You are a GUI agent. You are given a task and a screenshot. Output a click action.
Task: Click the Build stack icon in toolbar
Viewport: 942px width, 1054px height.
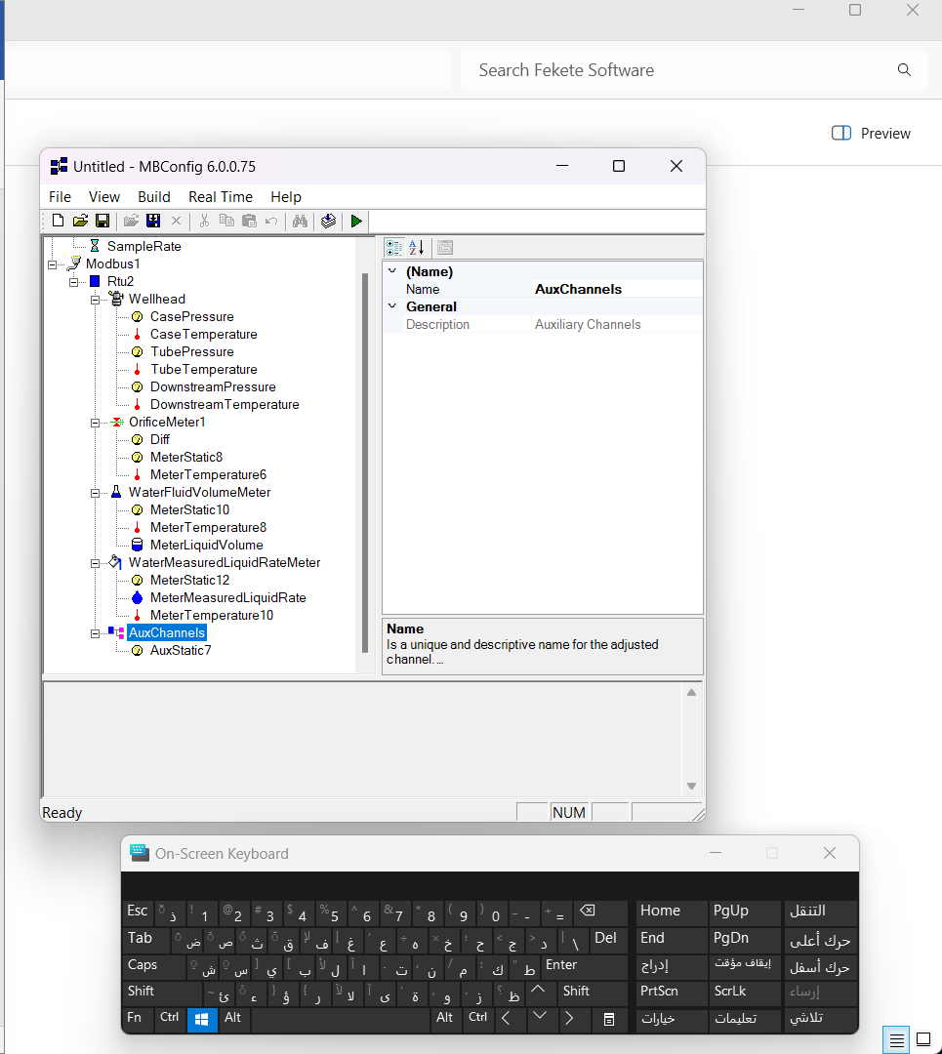[x=328, y=222]
